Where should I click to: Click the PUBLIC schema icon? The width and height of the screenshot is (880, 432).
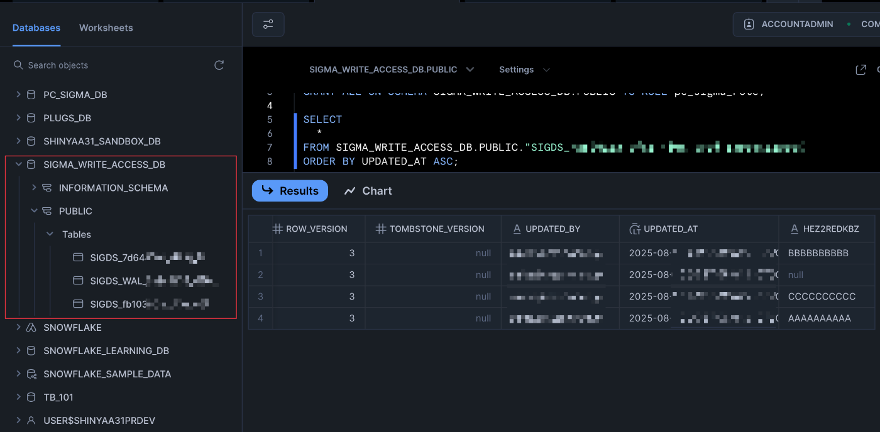click(x=47, y=211)
